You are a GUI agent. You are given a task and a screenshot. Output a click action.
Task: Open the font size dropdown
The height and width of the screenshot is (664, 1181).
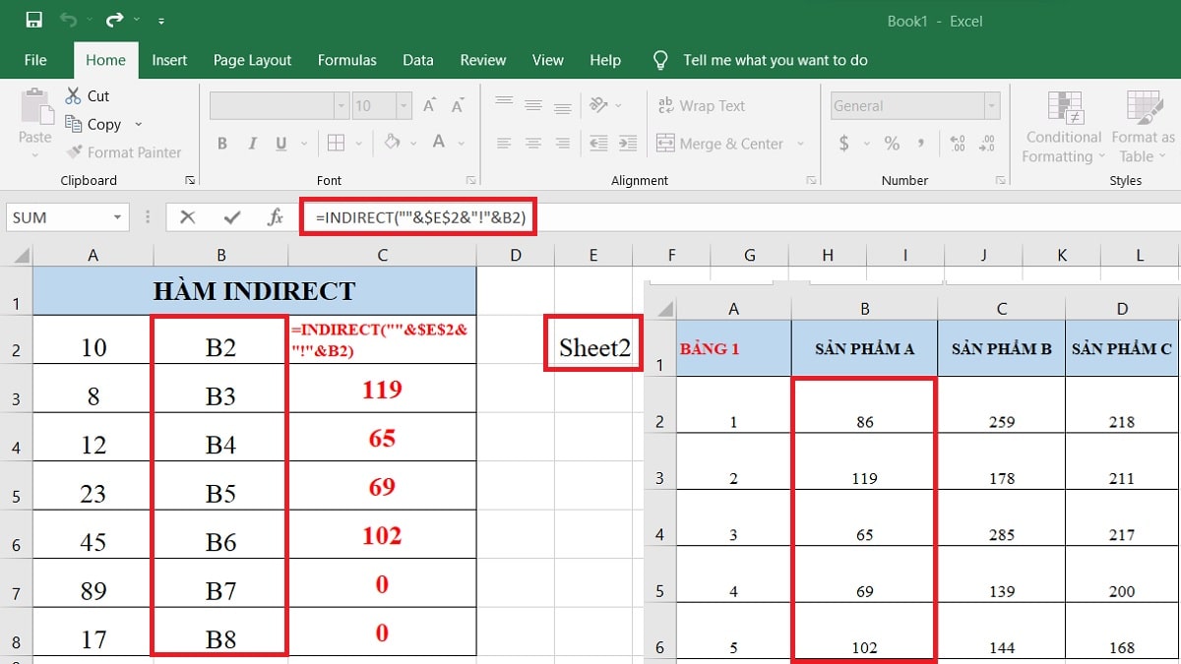tap(404, 105)
